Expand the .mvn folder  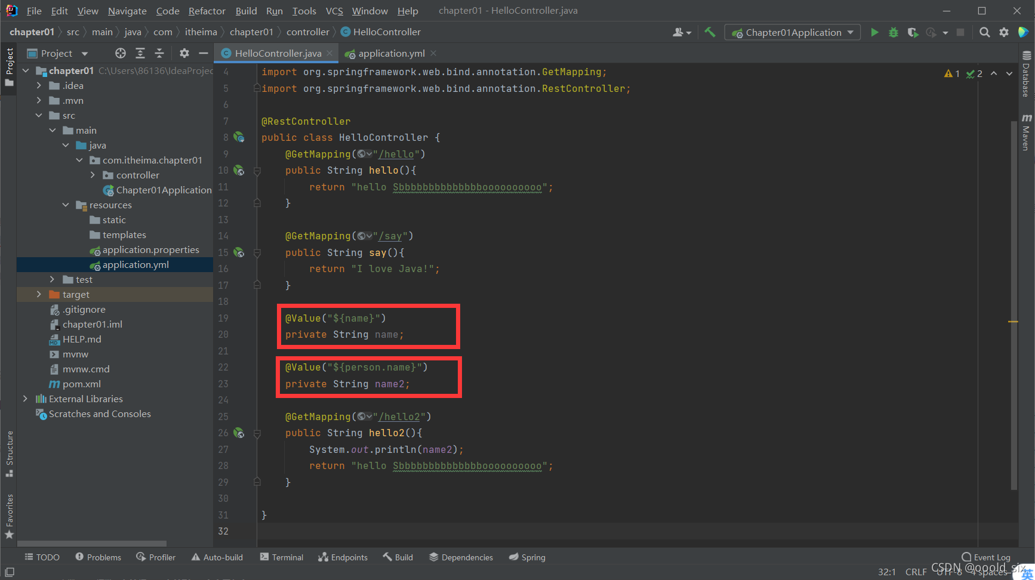pyautogui.click(x=39, y=100)
